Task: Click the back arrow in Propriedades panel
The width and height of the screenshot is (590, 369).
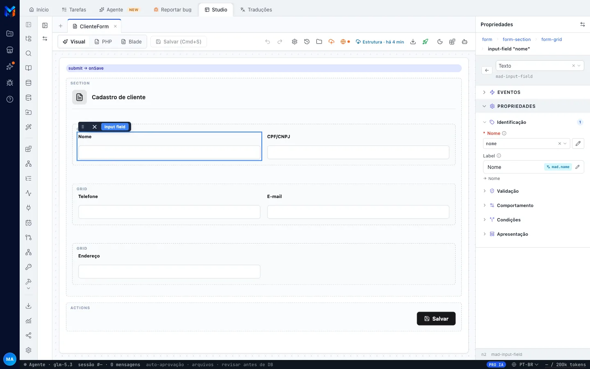Action: coord(487,70)
